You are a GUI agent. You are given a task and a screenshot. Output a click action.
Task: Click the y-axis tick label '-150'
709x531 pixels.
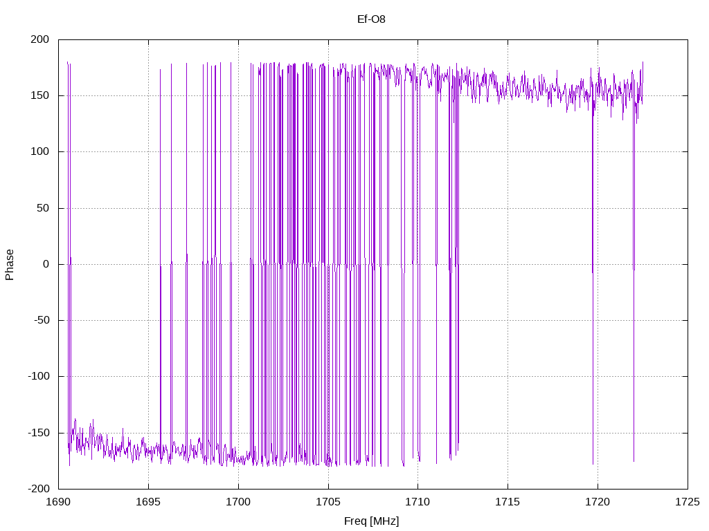pyautogui.click(x=39, y=433)
